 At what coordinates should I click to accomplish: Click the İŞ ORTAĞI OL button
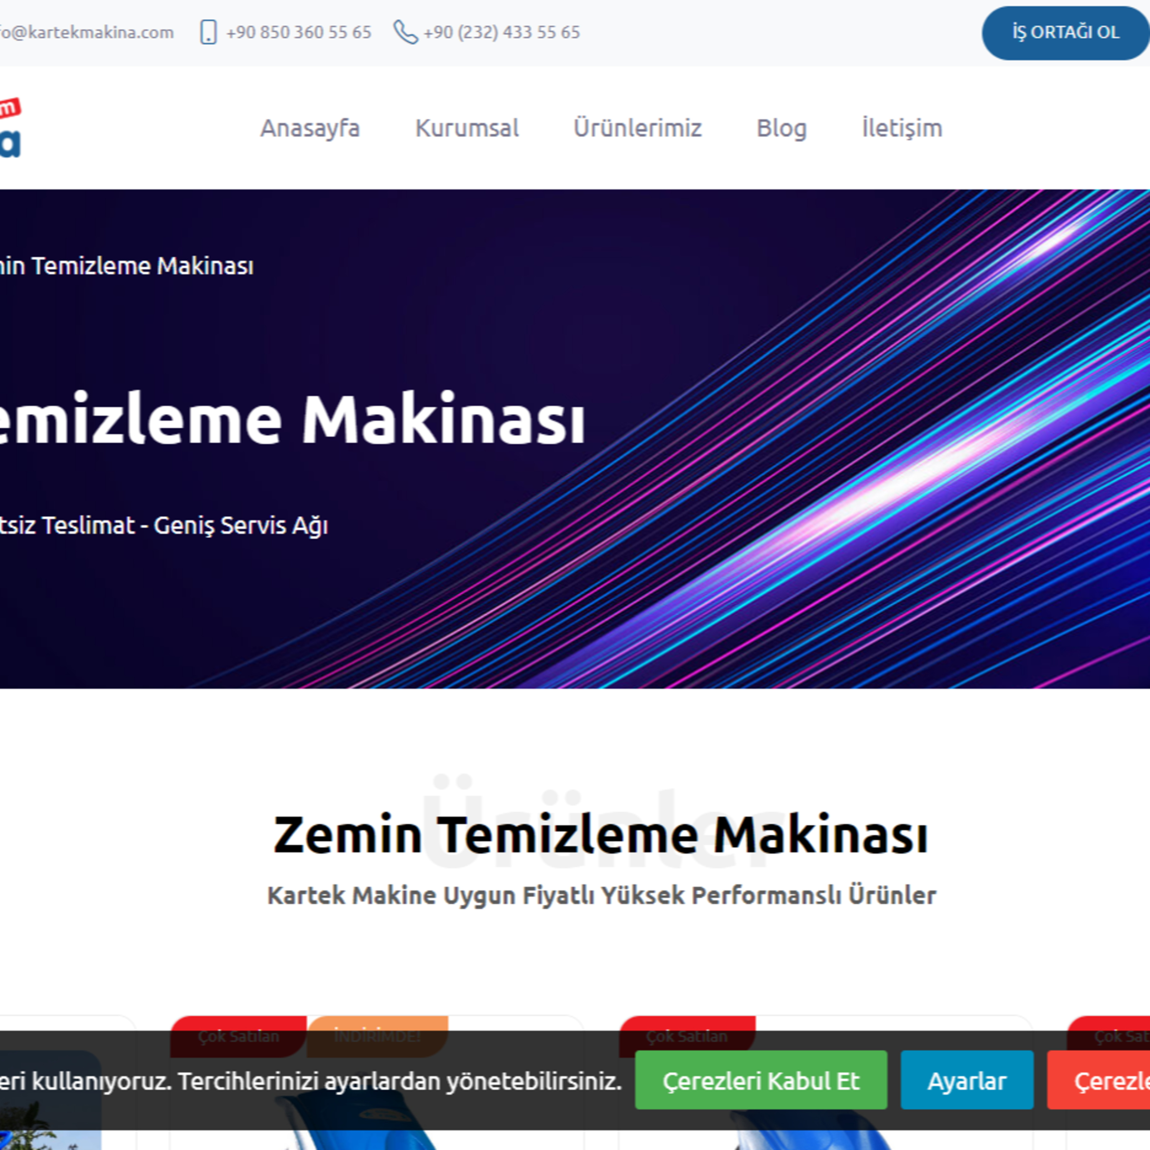pos(1066,33)
